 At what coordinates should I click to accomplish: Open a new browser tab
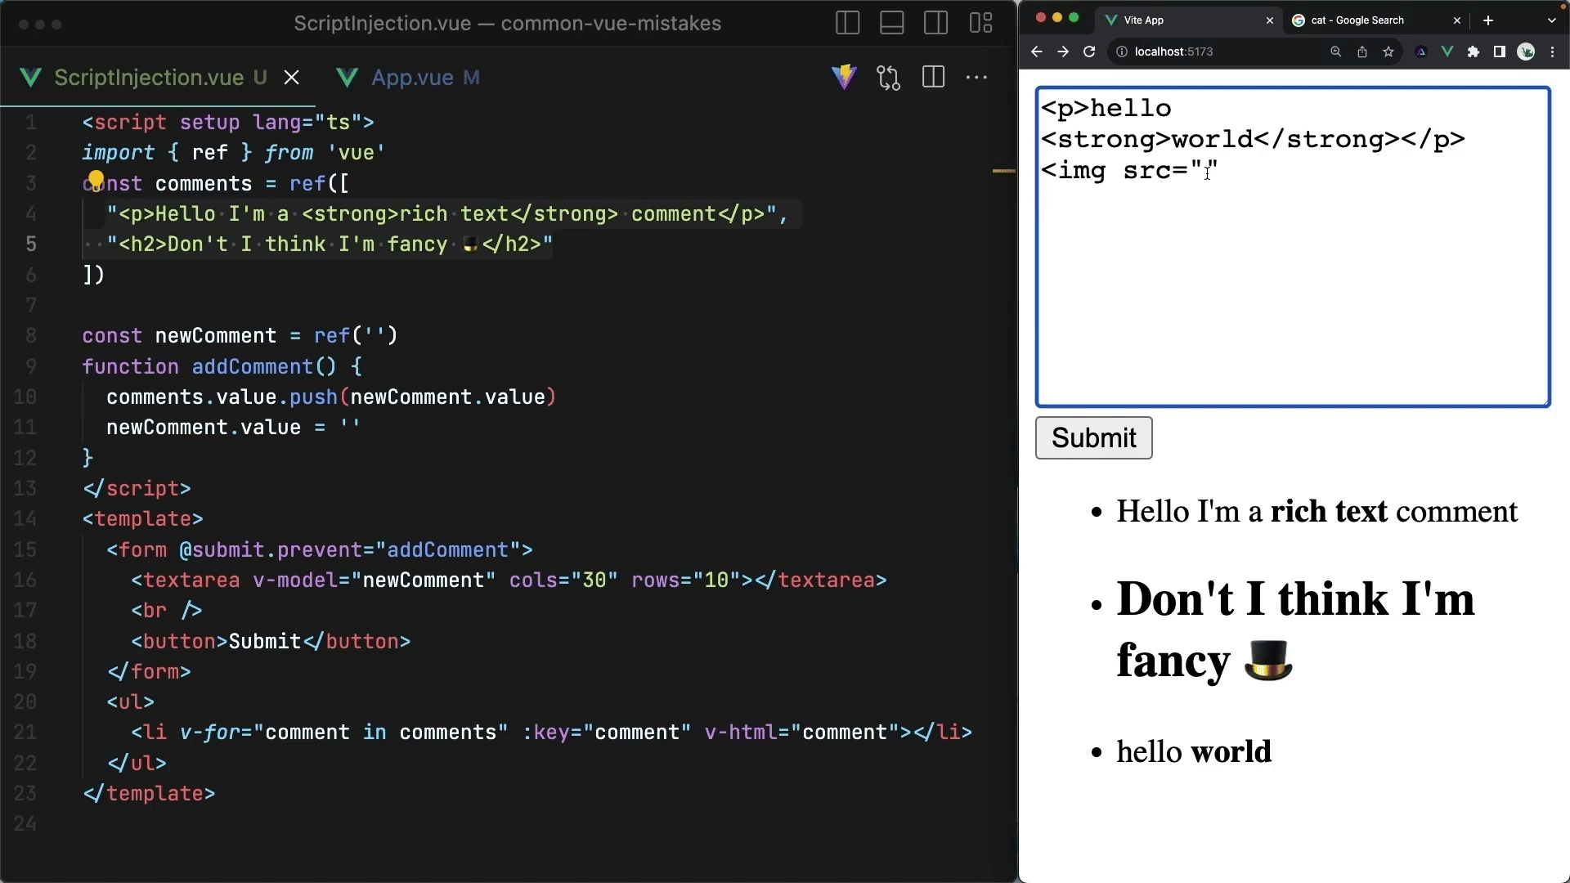pyautogui.click(x=1488, y=20)
